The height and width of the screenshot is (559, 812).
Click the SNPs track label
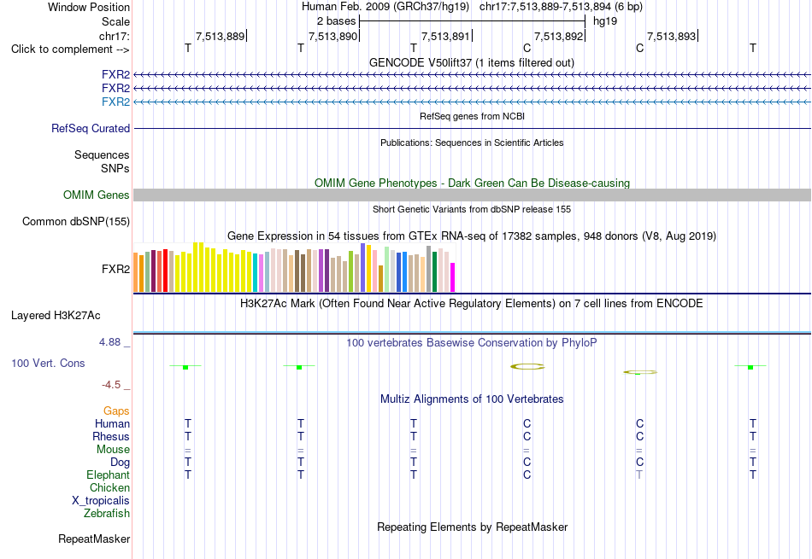coord(115,169)
